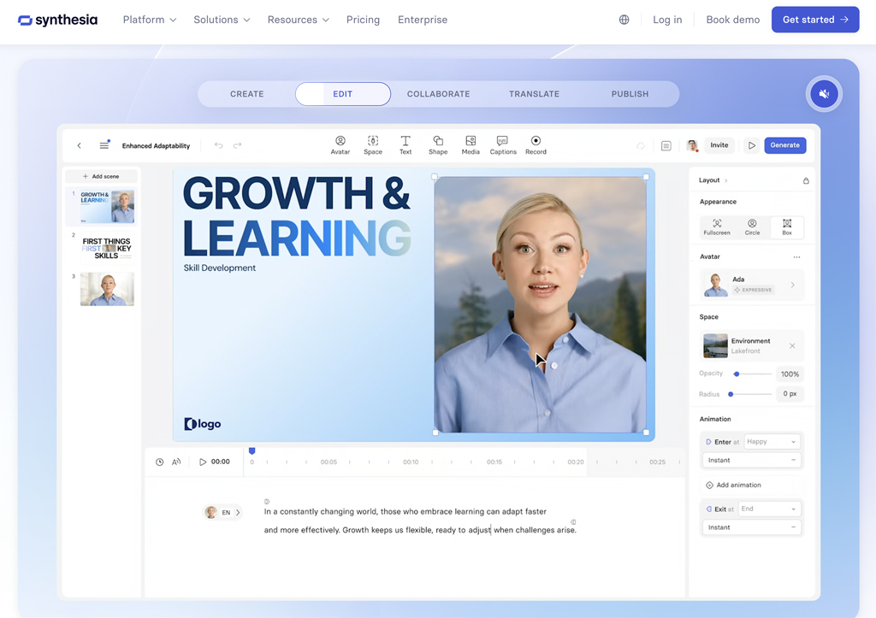Select the third scene thumbnail

point(107,289)
